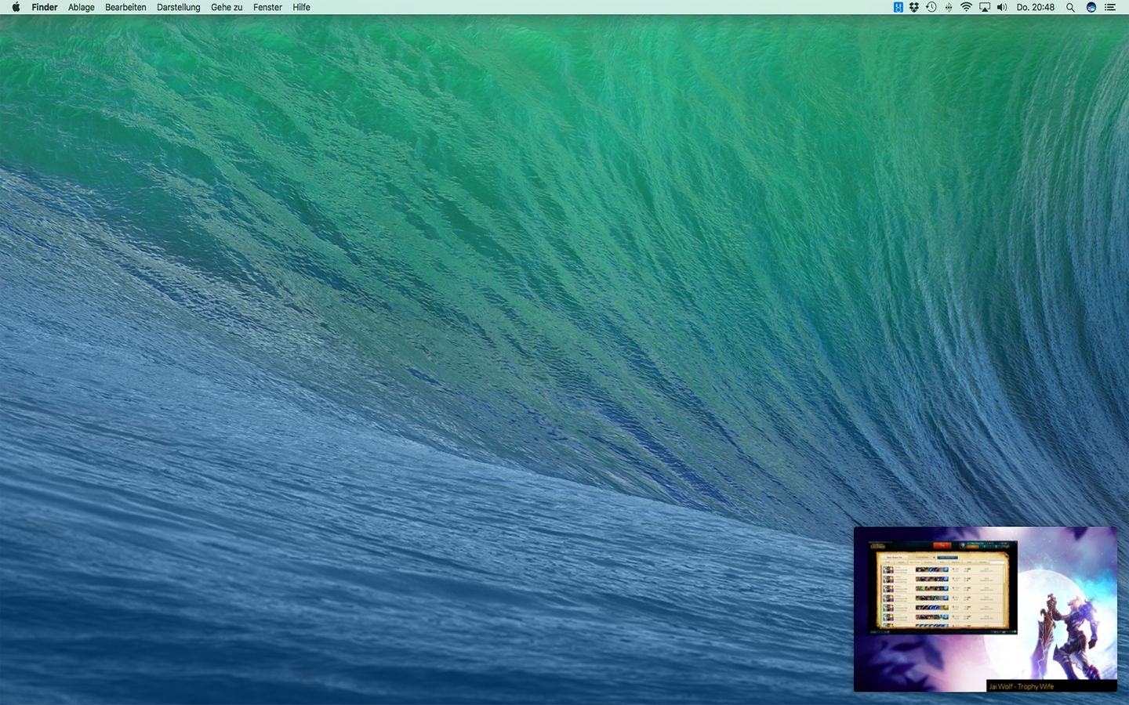Activate Siri from the menu bar

[1091, 7]
